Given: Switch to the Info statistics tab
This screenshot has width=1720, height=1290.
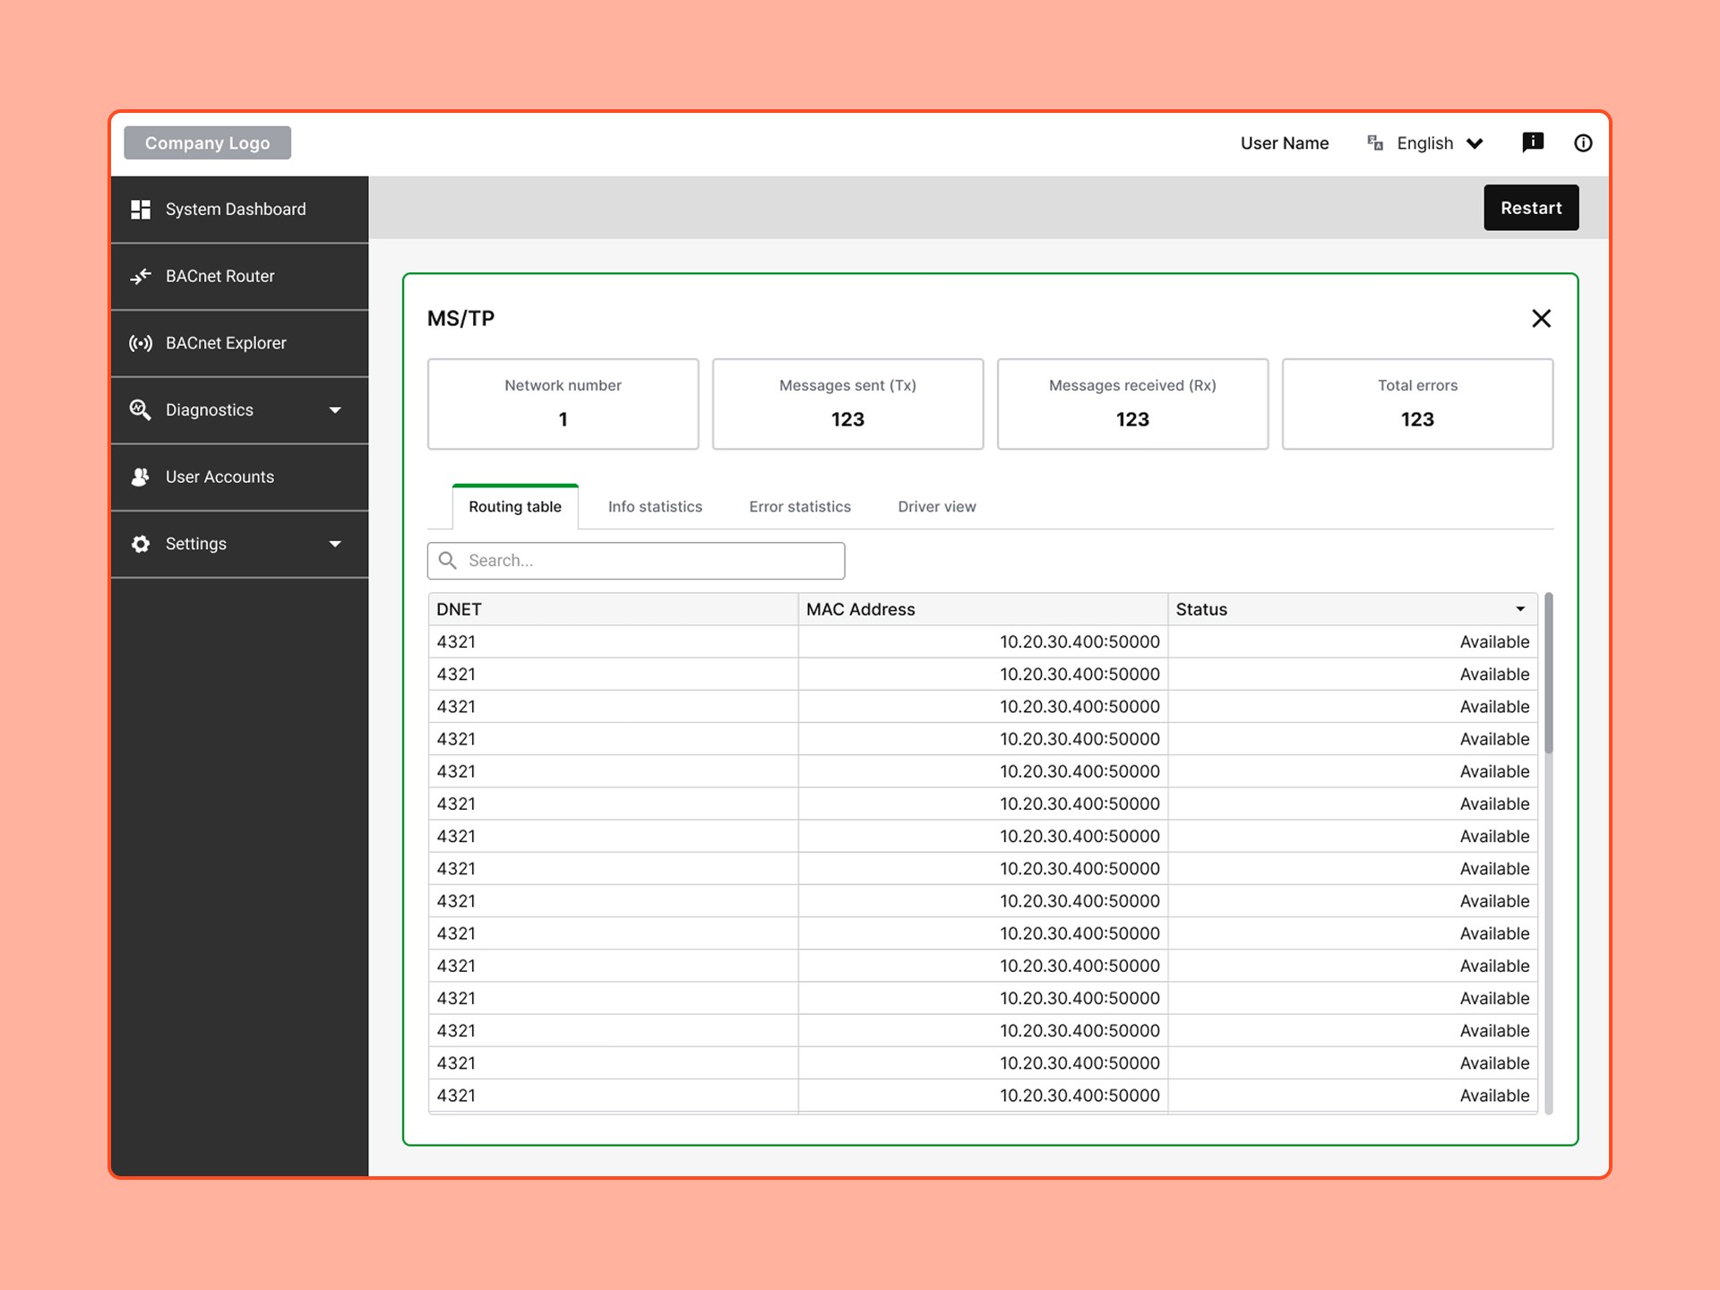Looking at the screenshot, I should (x=655, y=507).
